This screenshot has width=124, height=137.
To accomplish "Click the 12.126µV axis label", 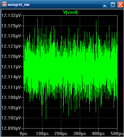I will (x=11, y=36).
